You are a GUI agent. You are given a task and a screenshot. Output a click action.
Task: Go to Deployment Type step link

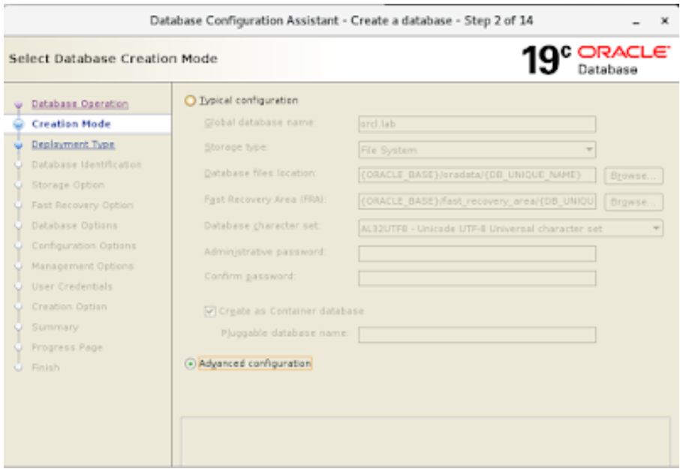[73, 144]
